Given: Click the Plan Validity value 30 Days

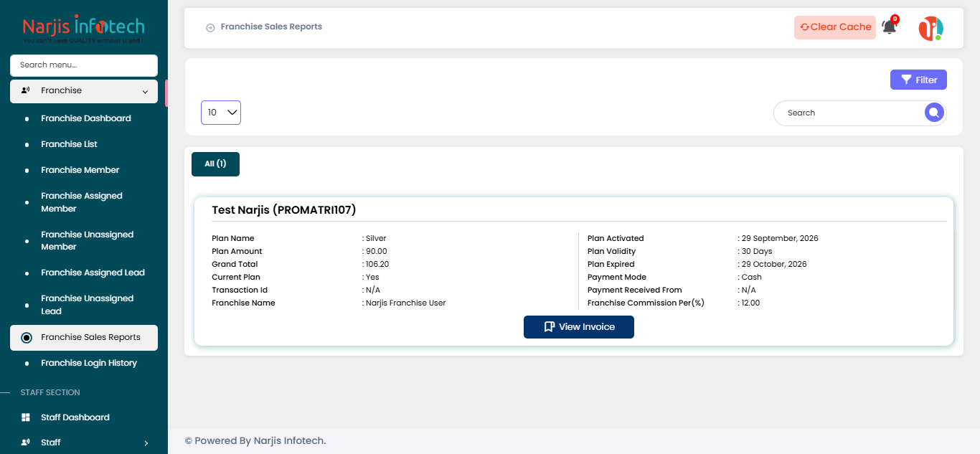Looking at the screenshot, I should point(757,251).
